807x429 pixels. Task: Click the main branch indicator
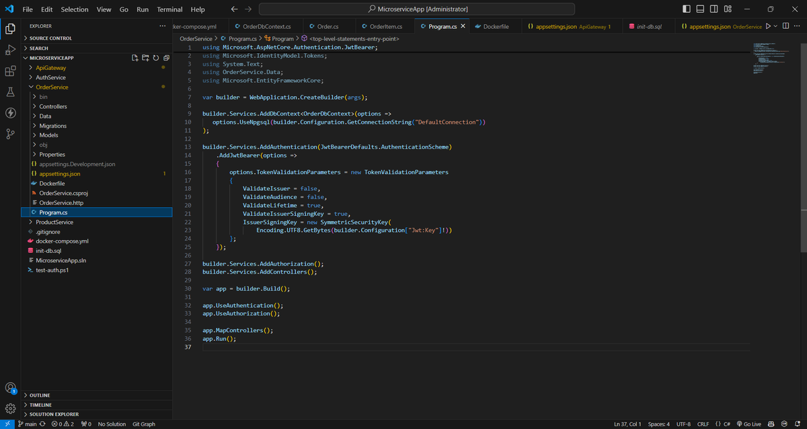27,424
